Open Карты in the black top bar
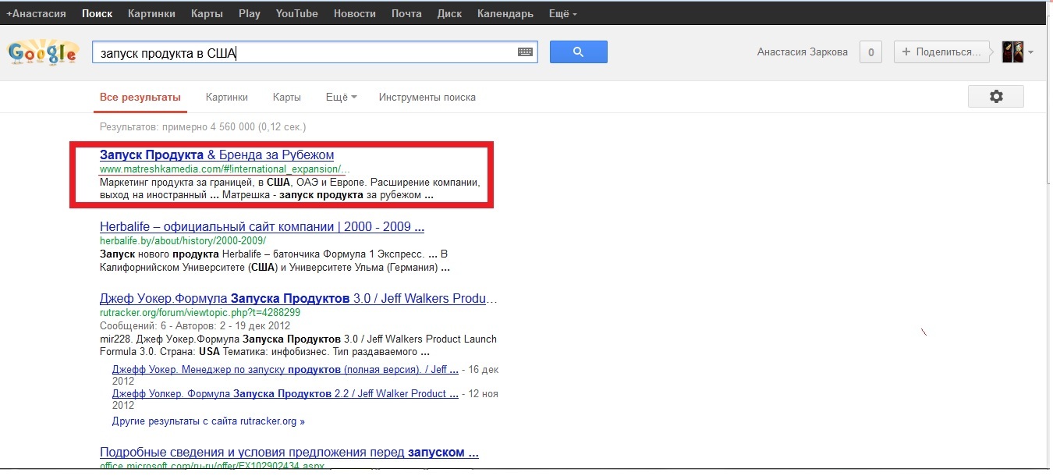The height and width of the screenshot is (476, 1053). 207,14
